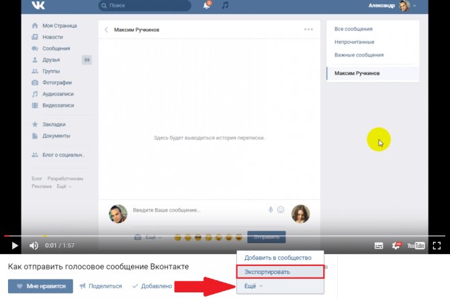Click the Поиск search field

[144, 5]
